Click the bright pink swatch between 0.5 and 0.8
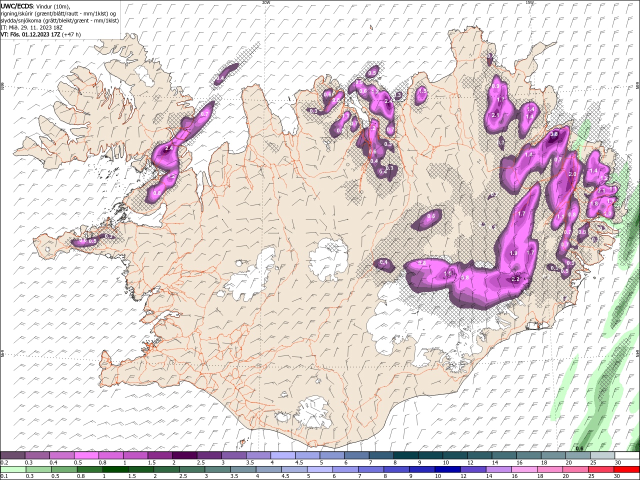Screen dimensions: 640x480 click(x=86, y=455)
